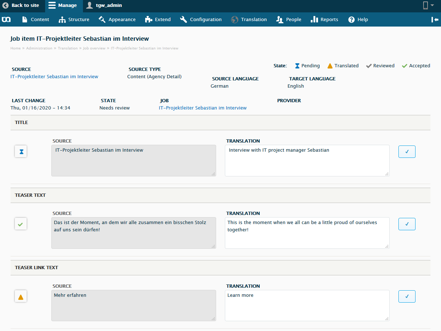The height and width of the screenshot is (331, 441).
Task: Open the Configuration menu
Action: (201, 20)
